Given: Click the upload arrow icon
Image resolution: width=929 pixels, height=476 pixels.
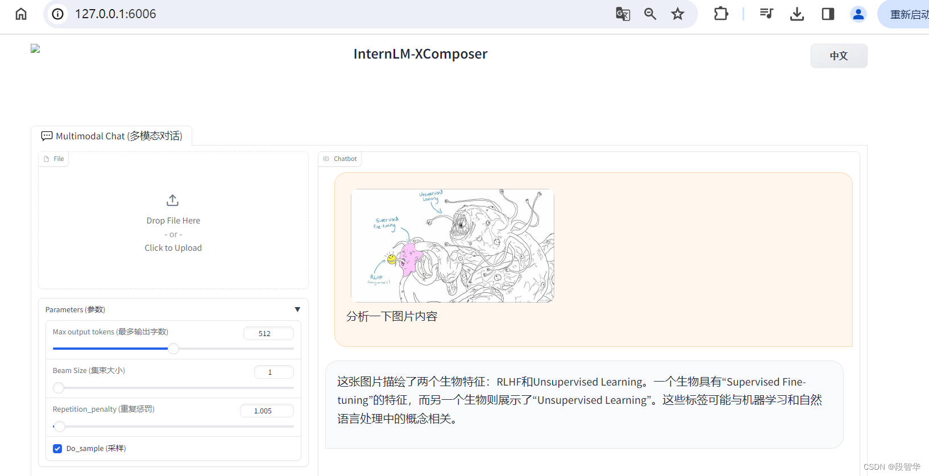Looking at the screenshot, I should [173, 200].
